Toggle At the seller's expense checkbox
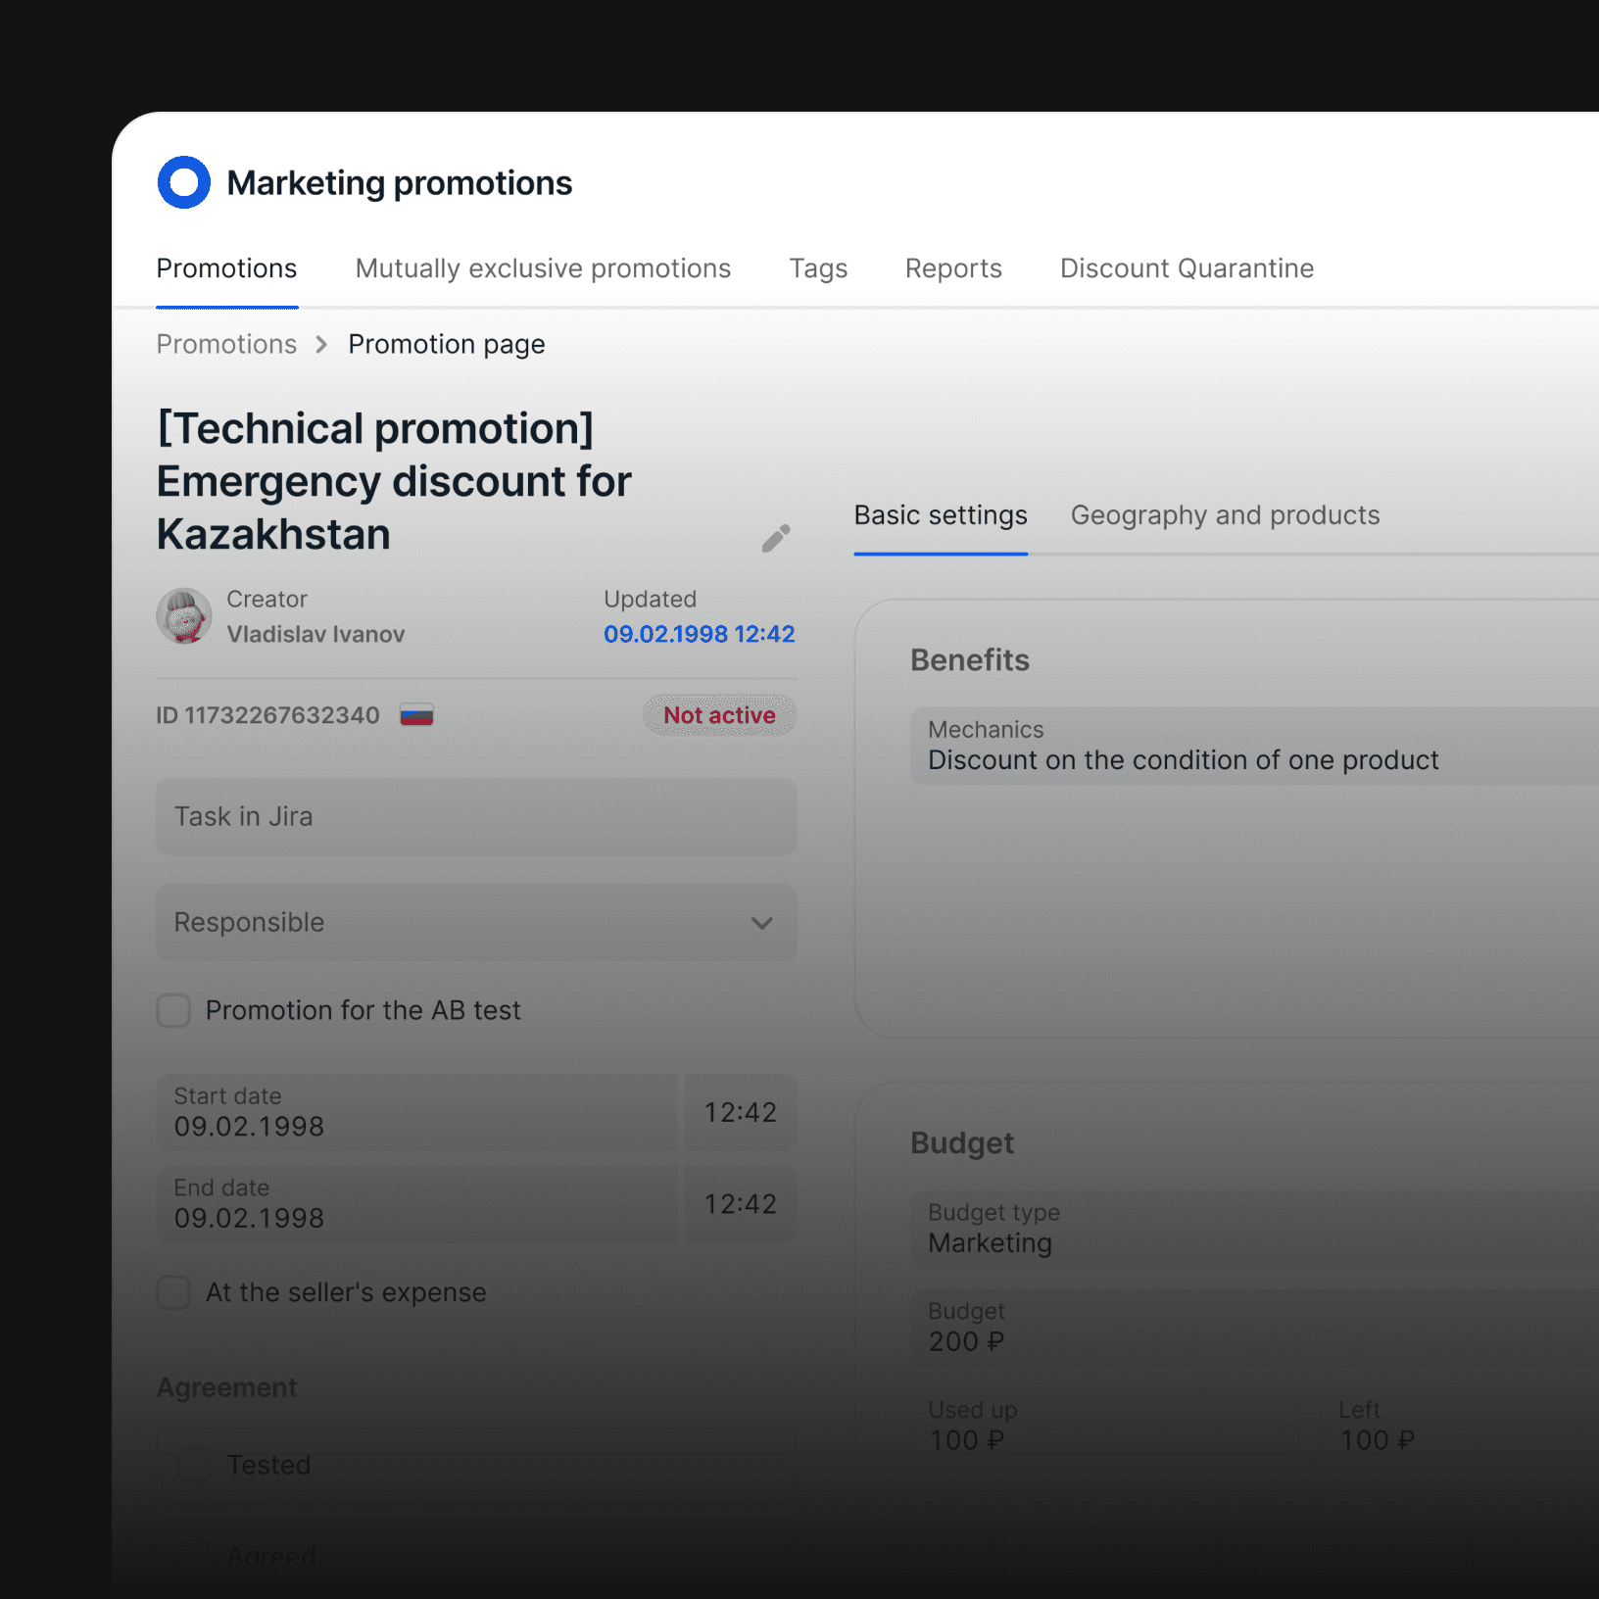1599x1599 pixels. coord(173,1292)
